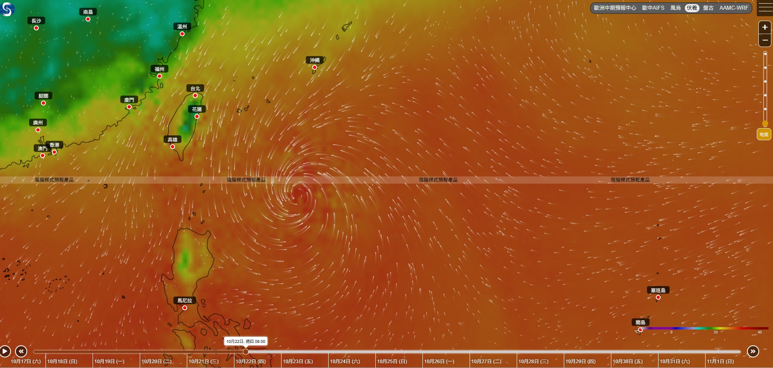Select 10月31日 (六) on the timeline
Image resolution: width=773 pixels, height=368 pixels.
pos(675,361)
